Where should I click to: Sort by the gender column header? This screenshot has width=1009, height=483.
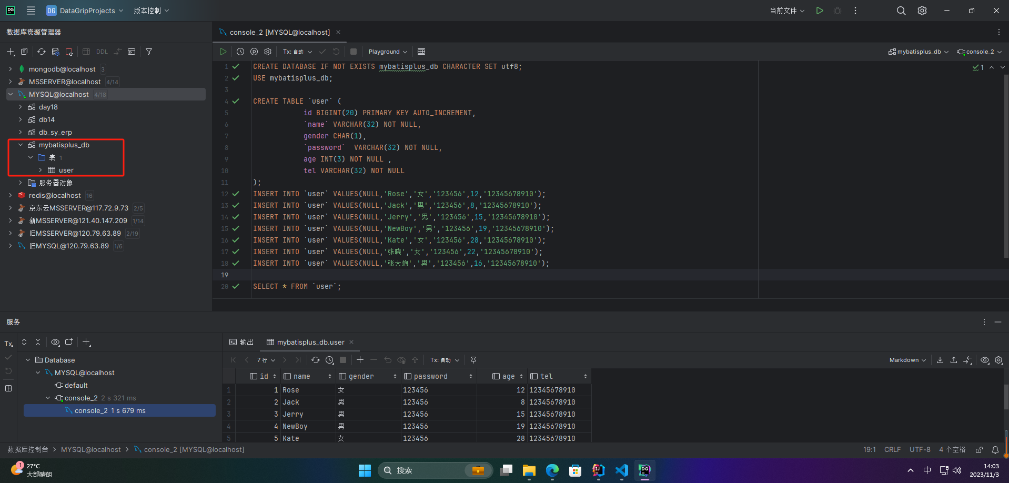[x=368, y=376]
